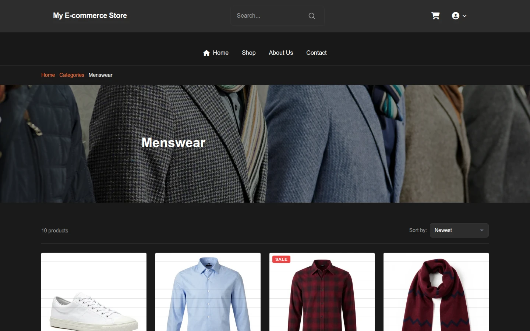Follow the Categories breadcrumb link
The width and height of the screenshot is (530, 331).
coord(72,75)
